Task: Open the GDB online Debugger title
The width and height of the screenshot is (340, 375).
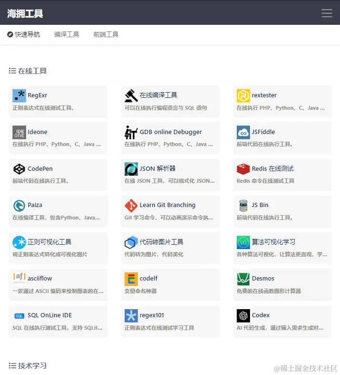Action: (171, 132)
